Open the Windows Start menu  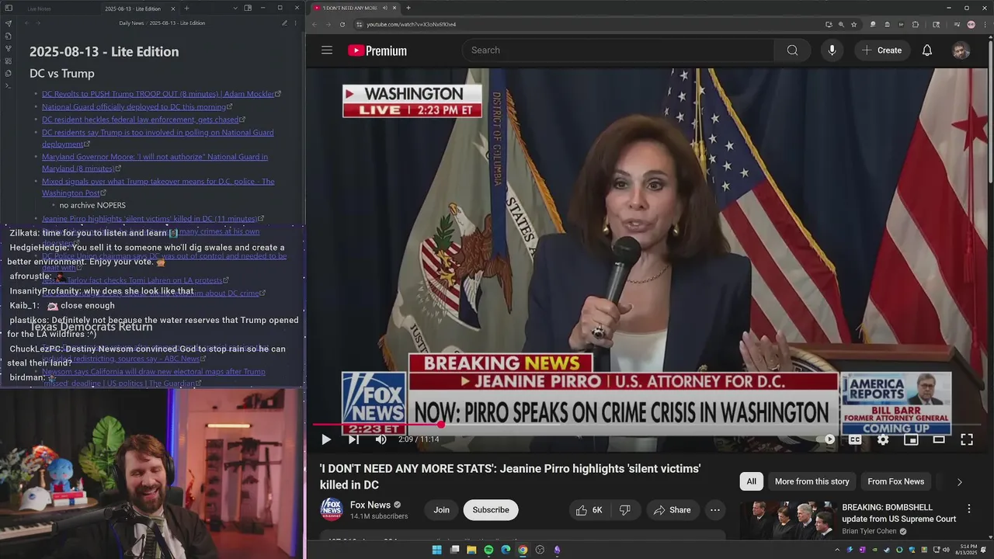[x=436, y=550]
